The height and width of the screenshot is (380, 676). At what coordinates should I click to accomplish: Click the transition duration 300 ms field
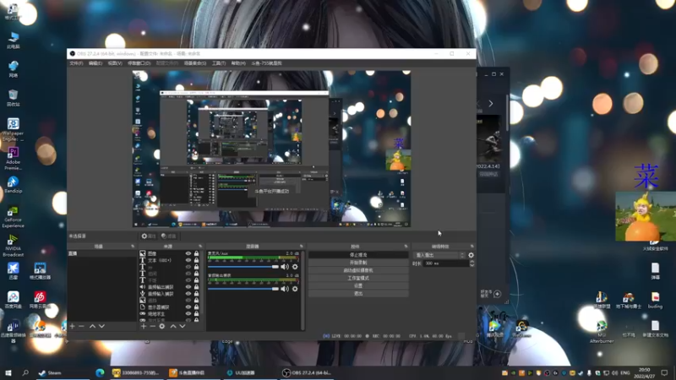(x=445, y=263)
